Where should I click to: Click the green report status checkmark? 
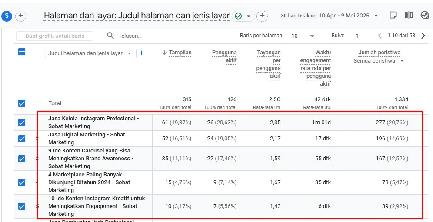tap(238, 16)
